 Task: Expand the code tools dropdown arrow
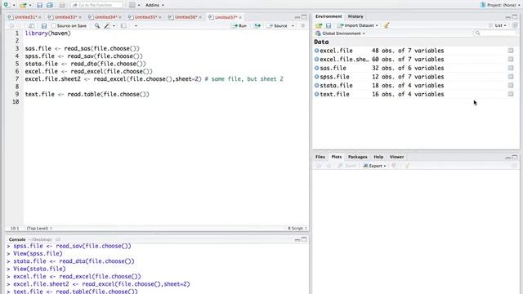(114, 25)
